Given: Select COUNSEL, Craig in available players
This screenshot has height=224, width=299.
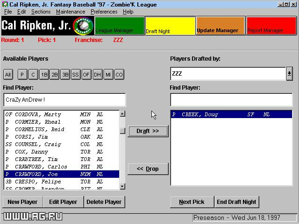Looking at the screenshot, I should tap(62, 144).
